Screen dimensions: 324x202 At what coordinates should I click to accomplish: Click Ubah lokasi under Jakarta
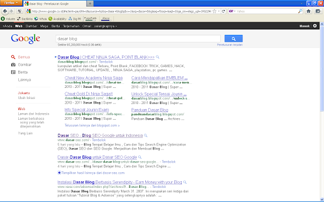[26, 97]
